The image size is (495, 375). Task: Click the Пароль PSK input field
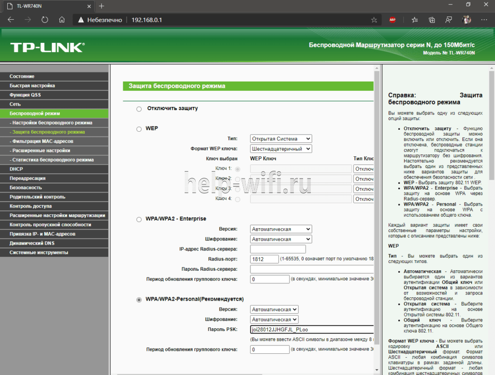(312, 330)
